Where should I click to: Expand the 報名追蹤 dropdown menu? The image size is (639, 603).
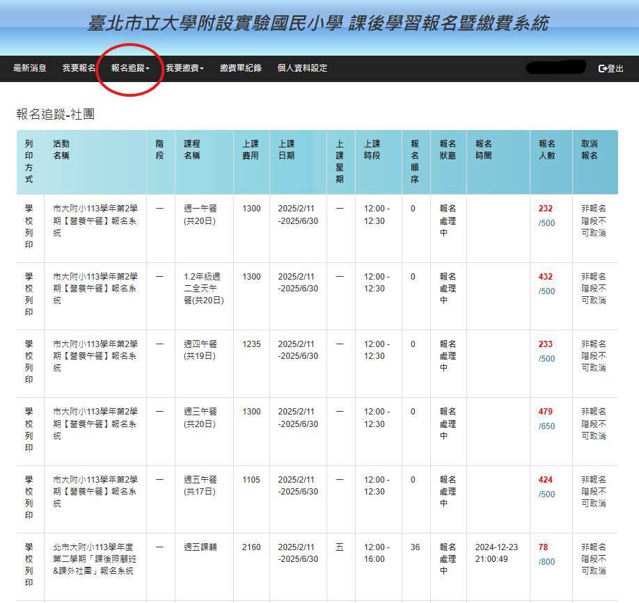click(x=130, y=68)
